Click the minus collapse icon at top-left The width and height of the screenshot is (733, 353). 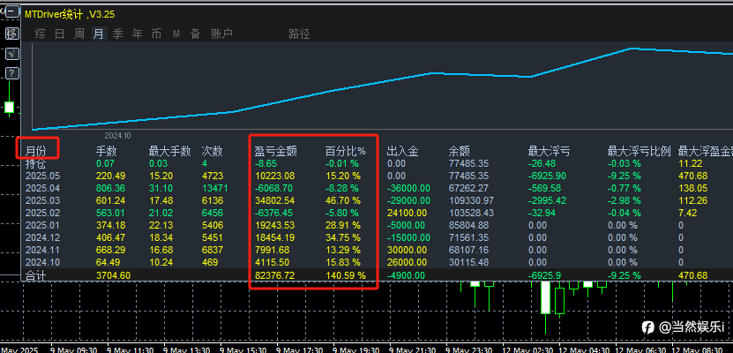(11, 15)
